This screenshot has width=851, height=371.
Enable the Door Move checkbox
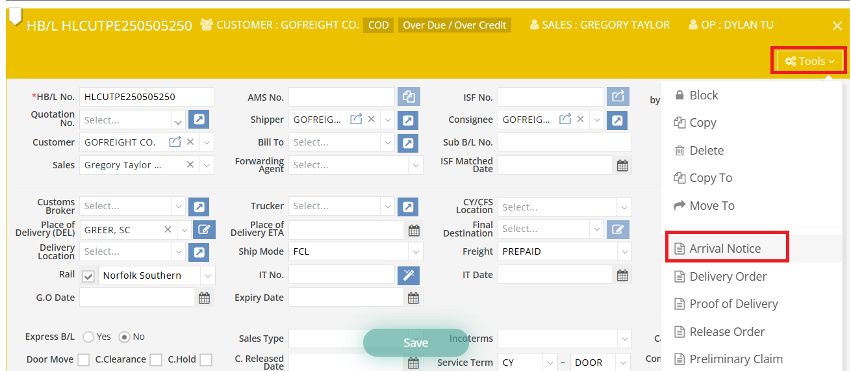click(x=84, y=360)
